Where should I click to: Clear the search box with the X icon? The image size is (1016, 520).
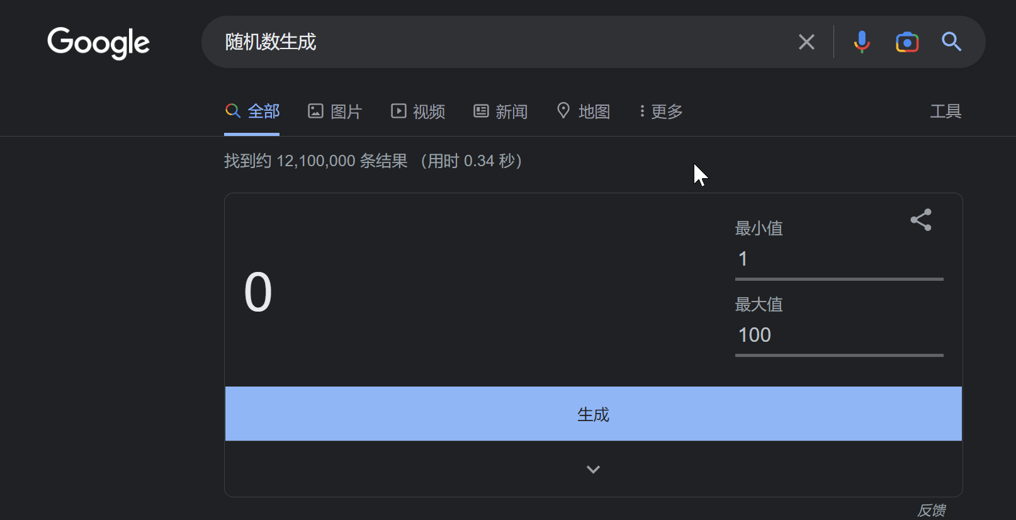806,42
